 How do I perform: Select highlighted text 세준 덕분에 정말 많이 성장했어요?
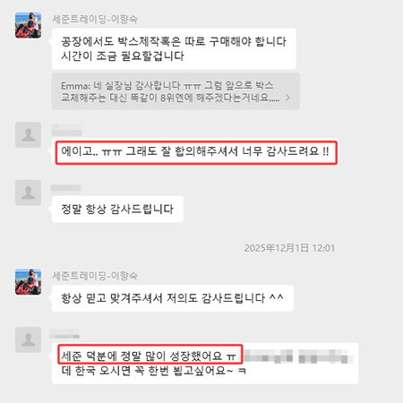click(150, 355)
